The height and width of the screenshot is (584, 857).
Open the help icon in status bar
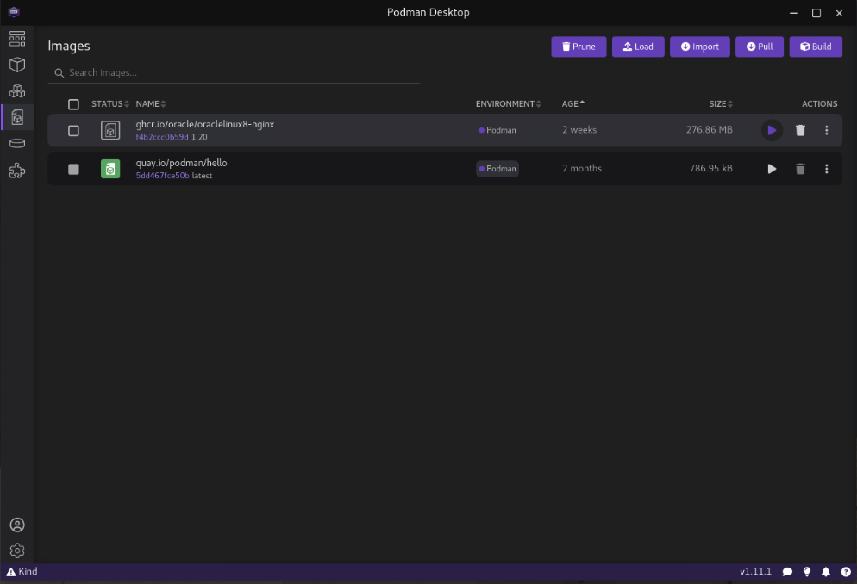tap(846, 572)
